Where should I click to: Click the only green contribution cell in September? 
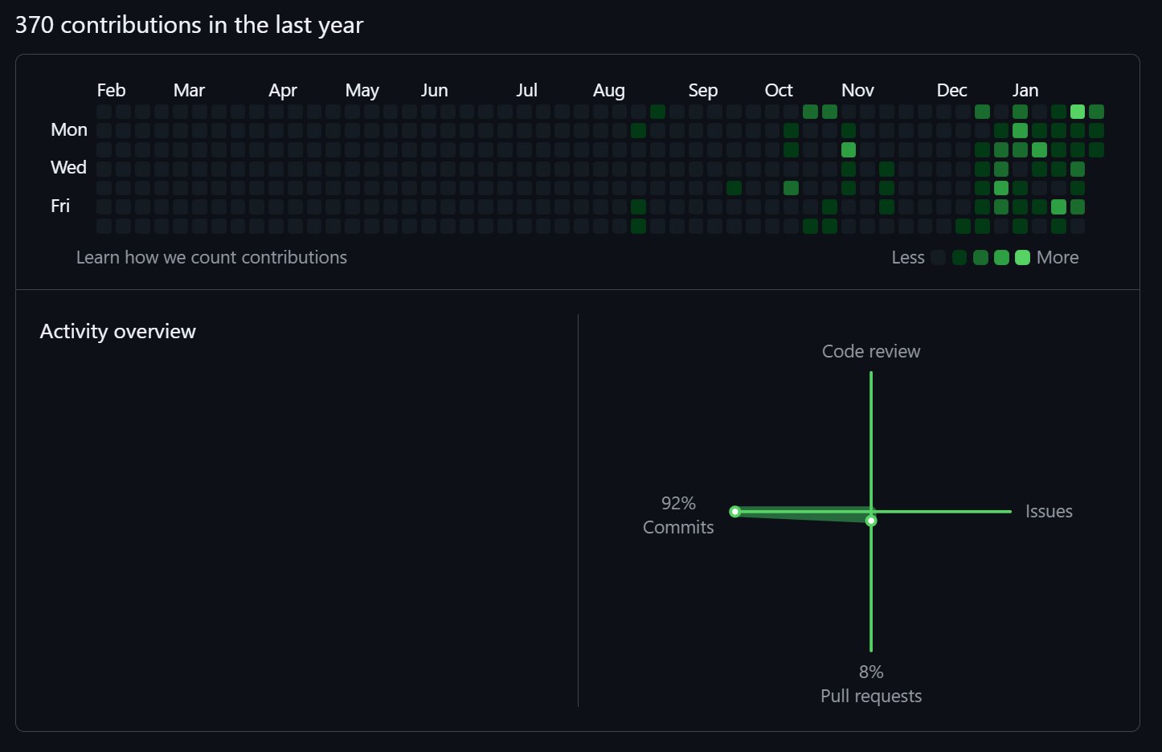(734, 188)
